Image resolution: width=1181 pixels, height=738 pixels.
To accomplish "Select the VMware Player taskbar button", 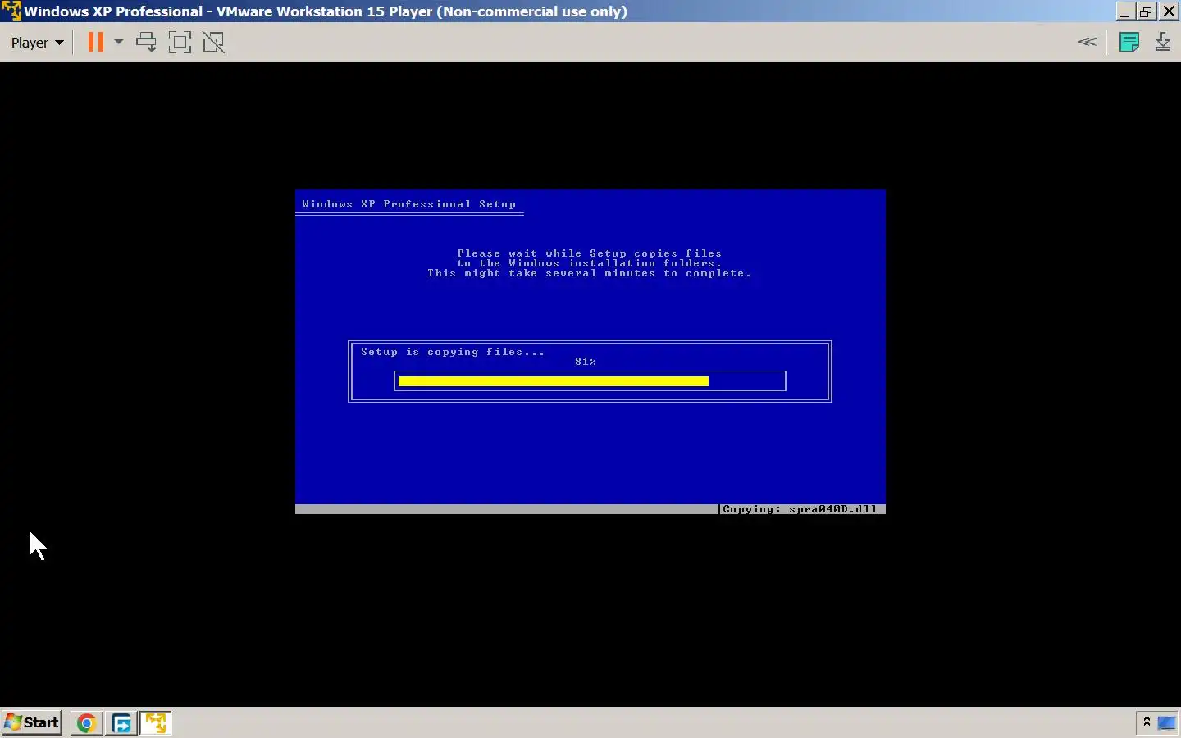I will (156, 723).
